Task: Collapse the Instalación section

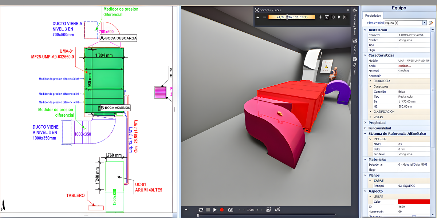Action: coord(365,30)
